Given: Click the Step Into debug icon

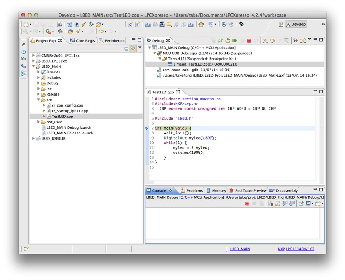Looking at the screenshot, I should pyautogui.click(x=264, y=40).
